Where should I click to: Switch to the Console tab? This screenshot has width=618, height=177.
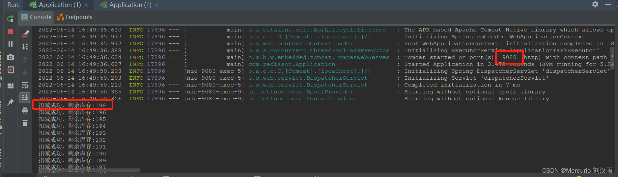36,17
